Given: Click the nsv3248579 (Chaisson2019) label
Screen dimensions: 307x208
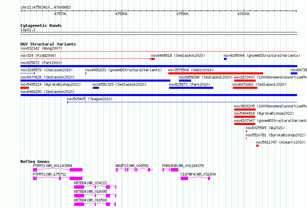Looking at the screenshot, I should [x=47, y=70].
